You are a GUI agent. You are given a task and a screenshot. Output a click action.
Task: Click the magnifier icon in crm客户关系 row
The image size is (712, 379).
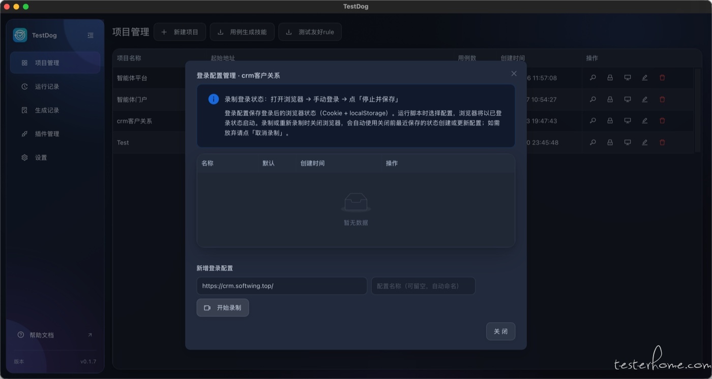coord(592,121)
